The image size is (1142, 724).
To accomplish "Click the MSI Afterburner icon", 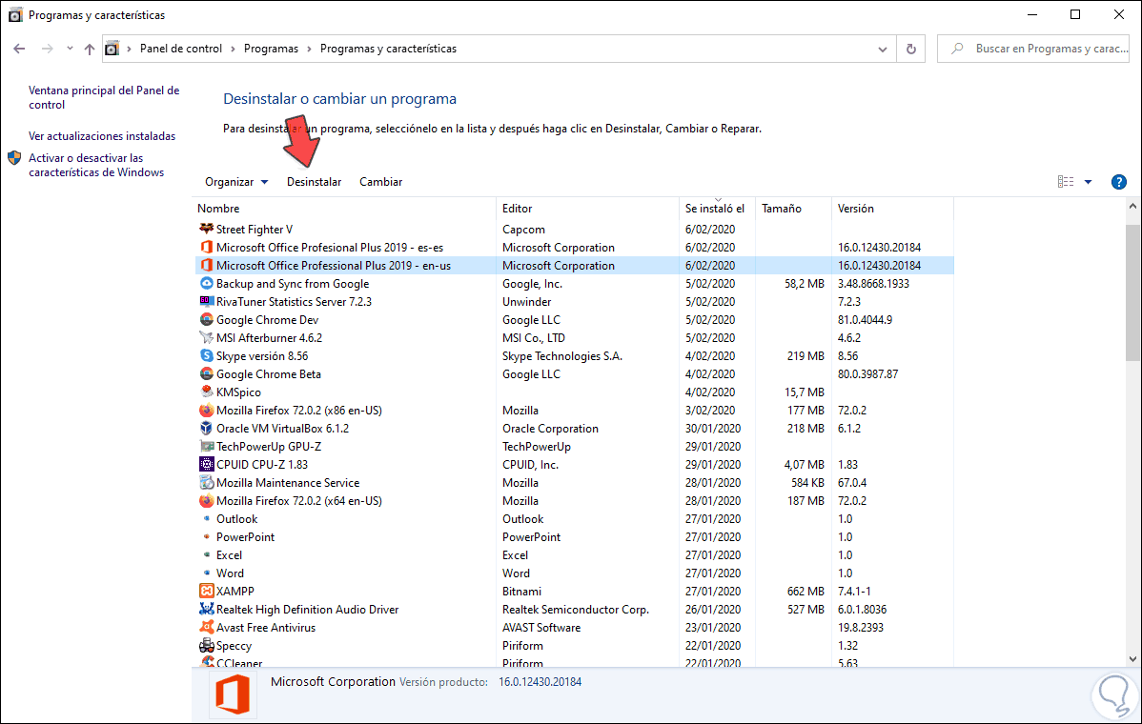I will pyautogui.click(x=206, y=337).
